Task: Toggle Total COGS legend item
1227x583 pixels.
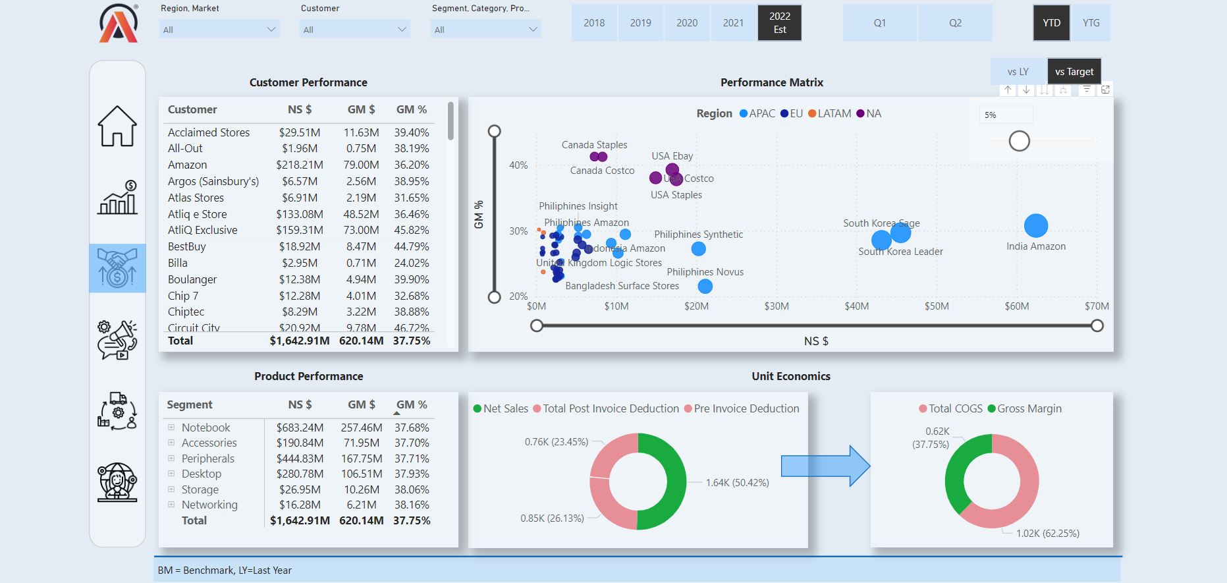Action: tap(950, 408)
